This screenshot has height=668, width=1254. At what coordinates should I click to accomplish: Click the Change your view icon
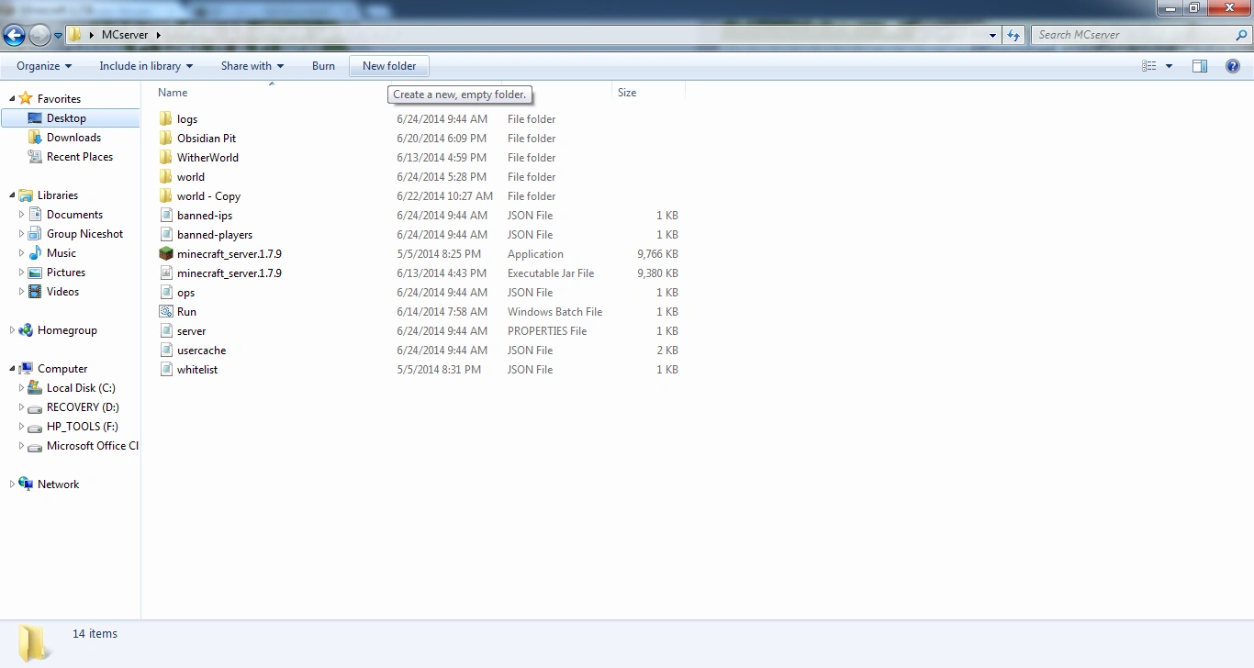point(1149,66)
